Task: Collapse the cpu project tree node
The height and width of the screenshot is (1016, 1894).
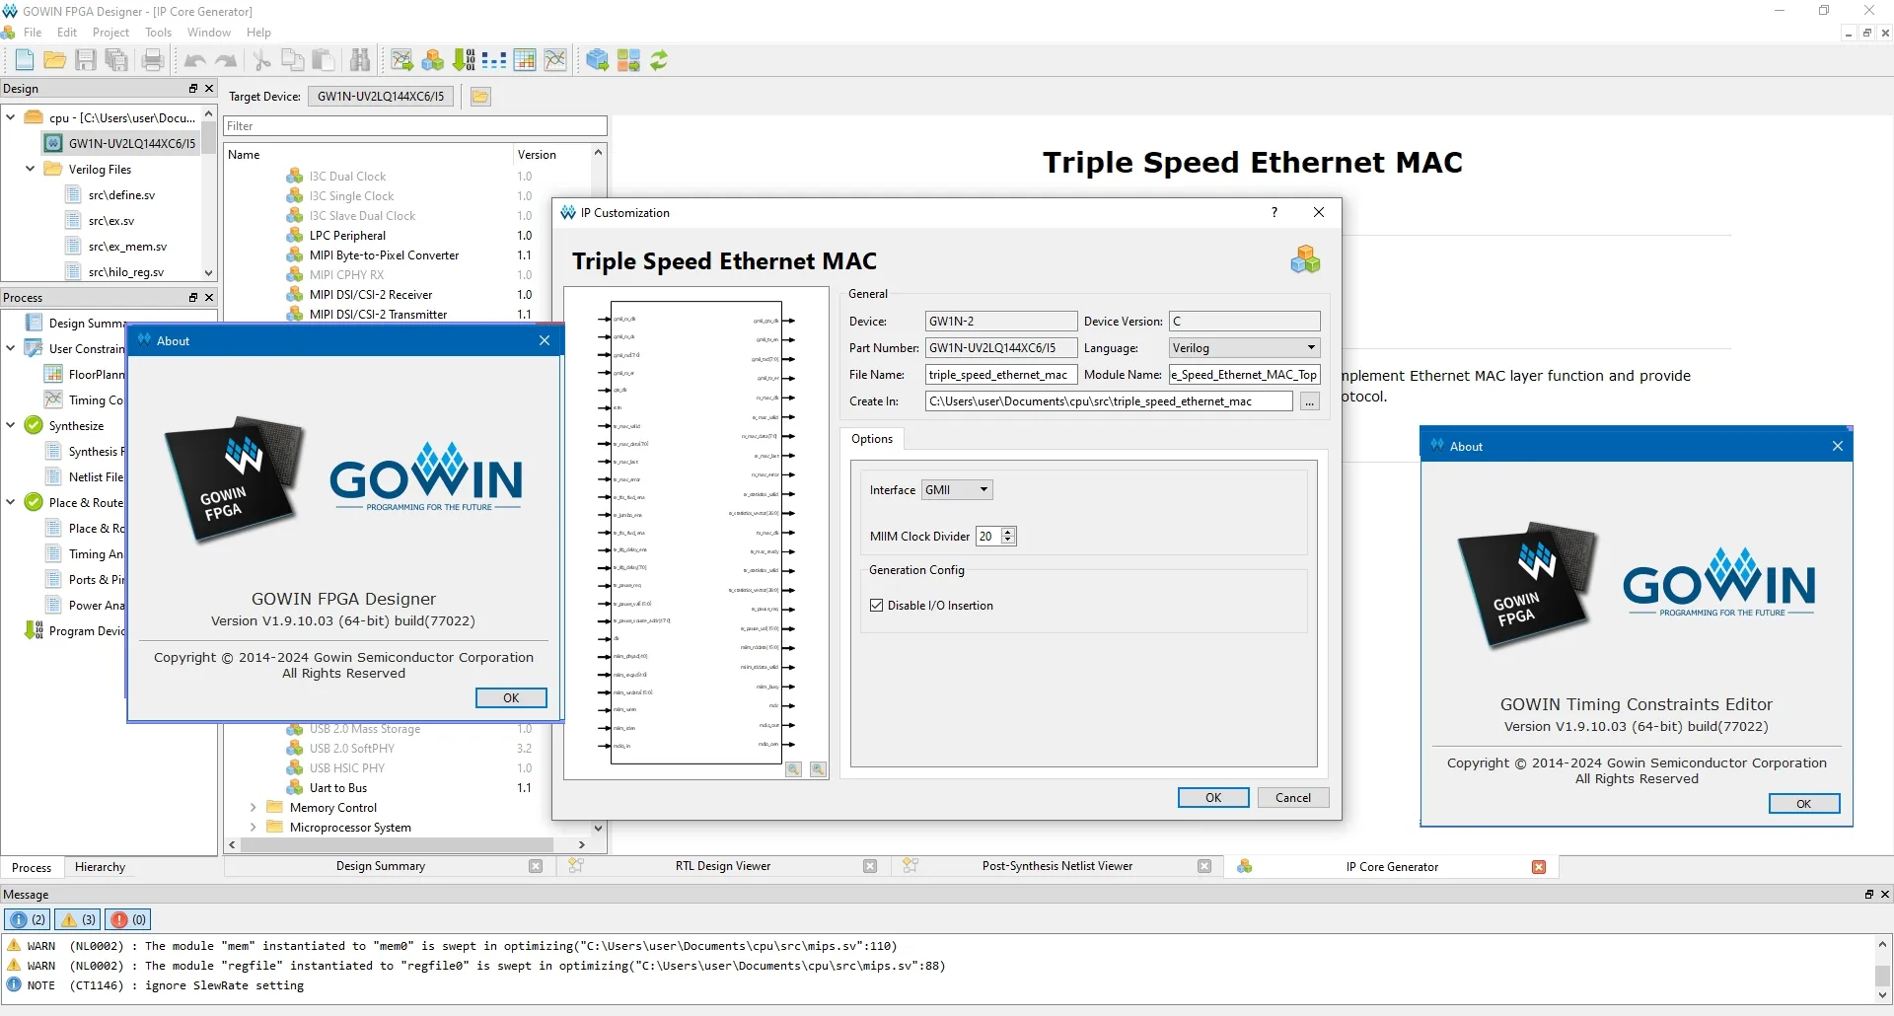Action: tap(11, 117)
